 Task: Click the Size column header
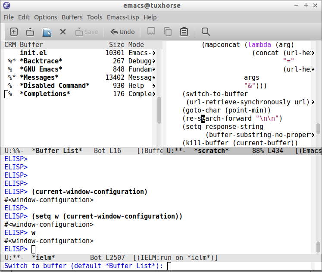click(117, 45)
